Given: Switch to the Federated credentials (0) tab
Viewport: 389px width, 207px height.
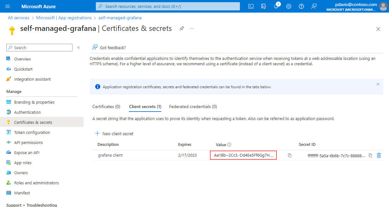Looking at the screenshot, I should point(193,106).
